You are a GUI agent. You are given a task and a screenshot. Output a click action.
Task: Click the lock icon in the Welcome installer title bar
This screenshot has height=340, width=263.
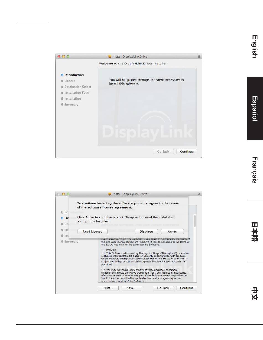point(198,56)
